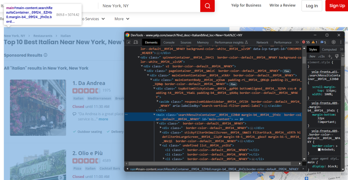Add new style rule with plus icon
The image size is (348, 180).
(330, 56)
